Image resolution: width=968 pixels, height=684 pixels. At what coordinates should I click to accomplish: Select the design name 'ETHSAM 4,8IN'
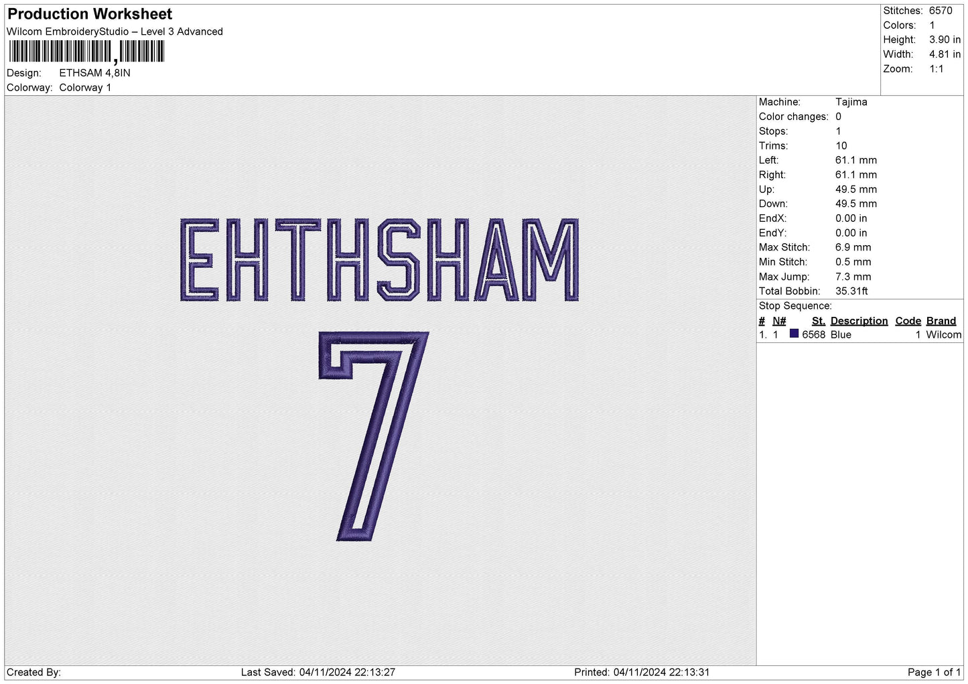pyautogui.click(x=94, y=73)
